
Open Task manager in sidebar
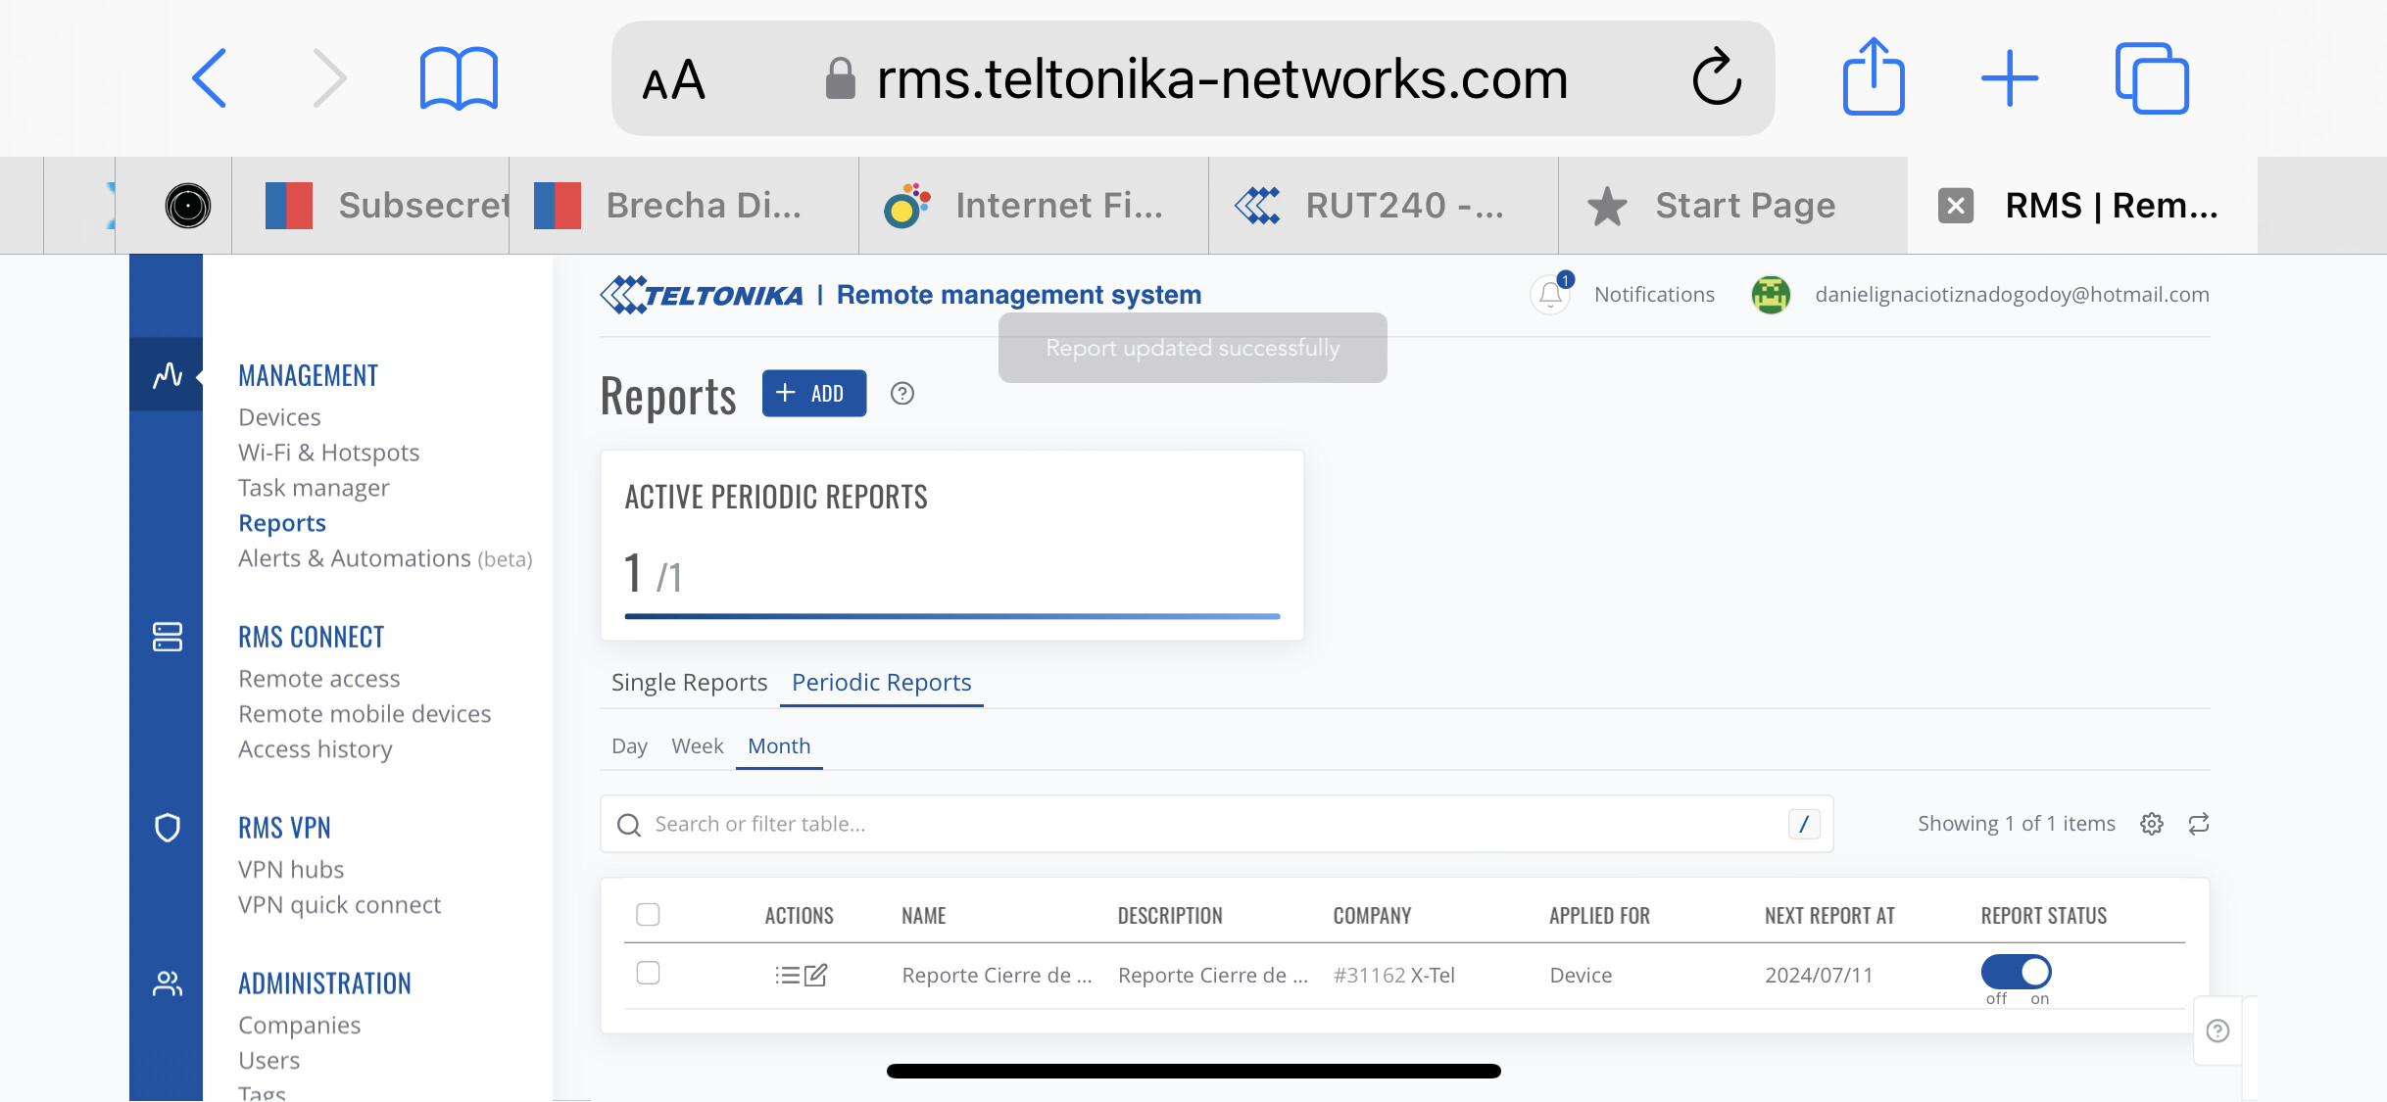point(314,488)
